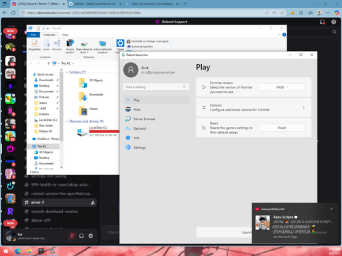Dismiss the YouTube notification popup
The image size is (342, 256).
(x=332, y=209)
